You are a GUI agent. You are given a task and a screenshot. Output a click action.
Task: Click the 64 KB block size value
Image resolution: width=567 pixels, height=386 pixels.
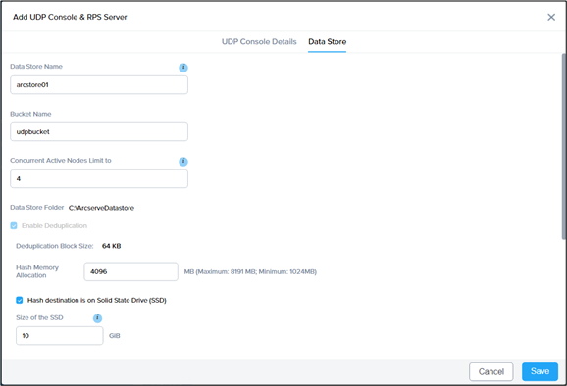112,246
